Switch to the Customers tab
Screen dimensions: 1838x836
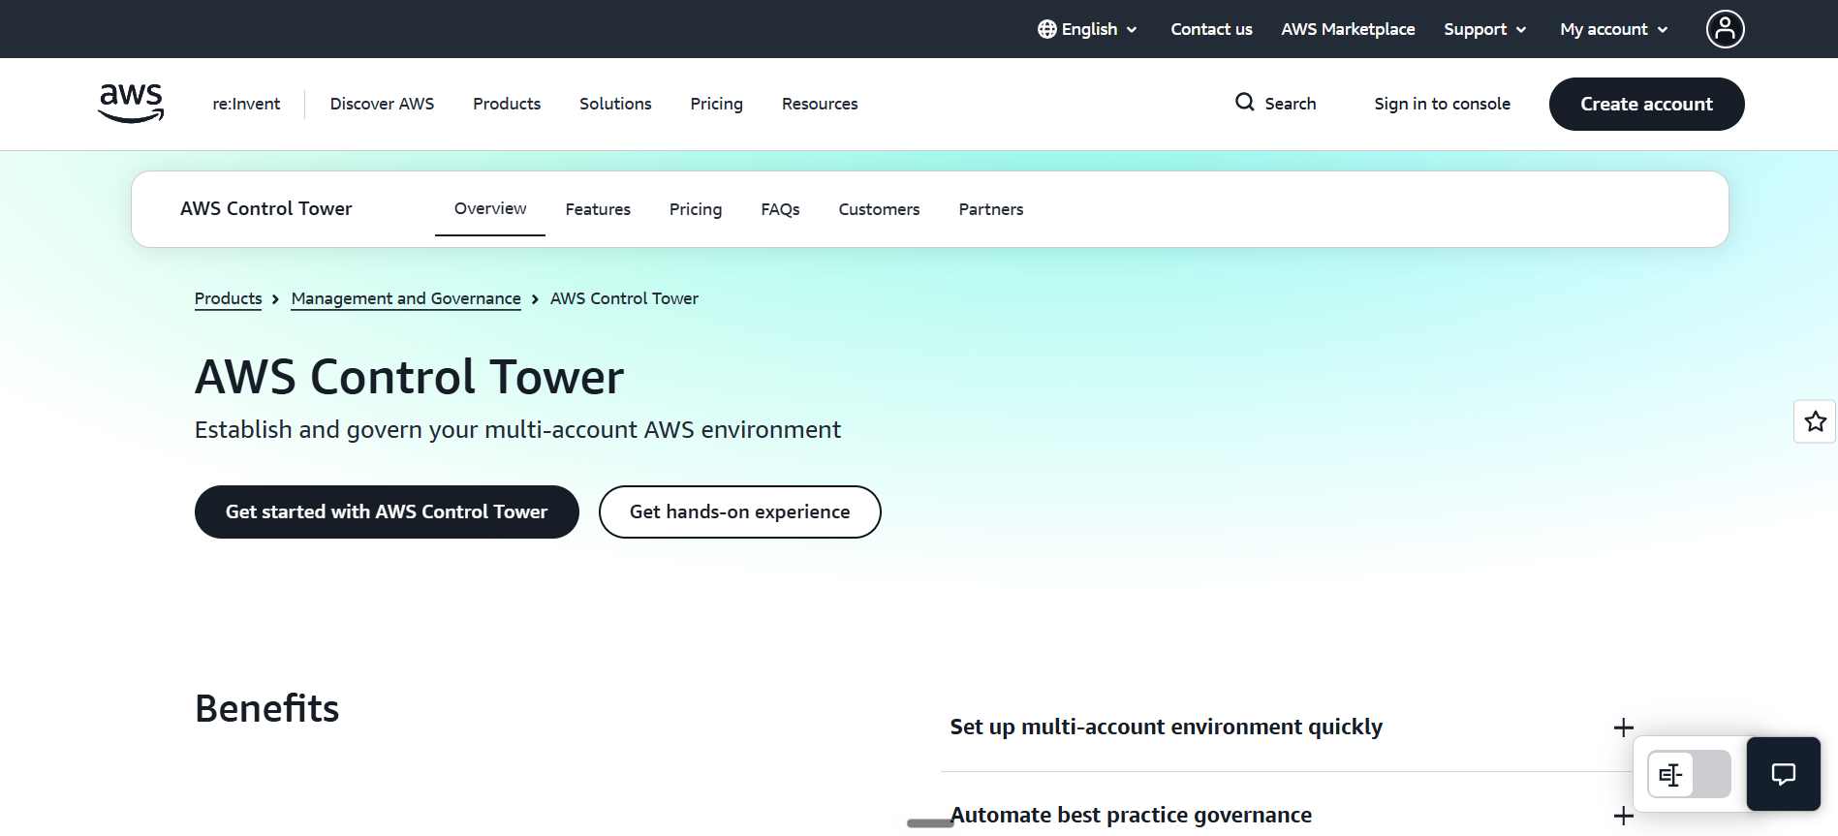pyautogui.click(x=879, y=209)
